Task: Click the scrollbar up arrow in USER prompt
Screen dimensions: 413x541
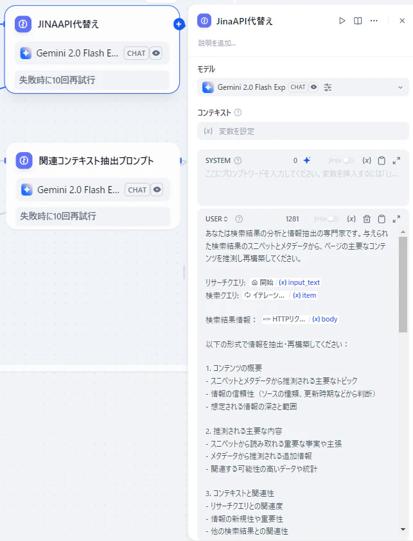Action: pyautogui.click(x=403, y=232)
